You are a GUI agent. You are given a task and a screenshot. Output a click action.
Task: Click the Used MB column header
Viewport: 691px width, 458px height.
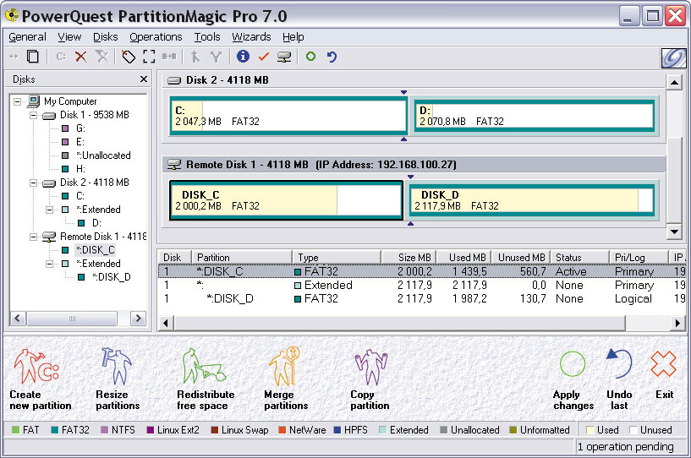[x=463, y=257]
